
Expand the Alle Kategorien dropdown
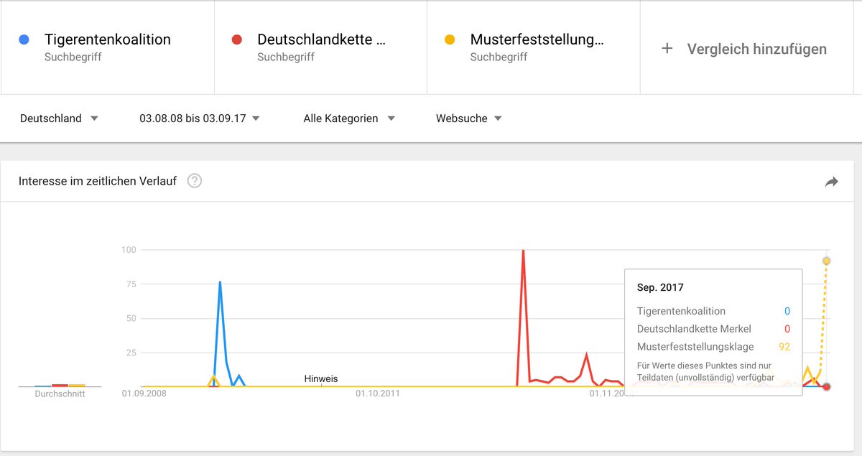[349, 118]
